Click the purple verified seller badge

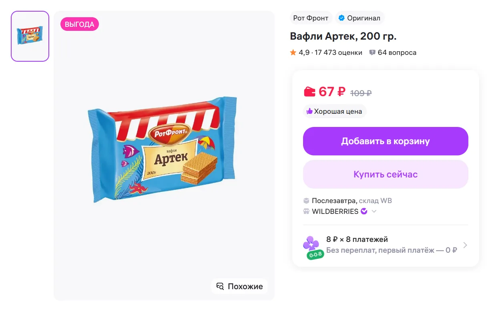(x=364, y=211)
